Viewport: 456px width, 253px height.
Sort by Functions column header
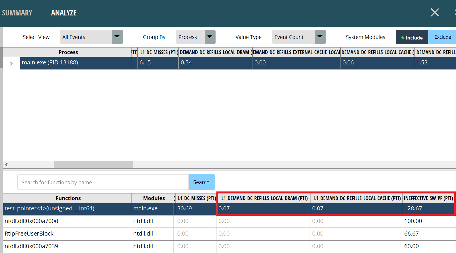(x=68, y=198)
